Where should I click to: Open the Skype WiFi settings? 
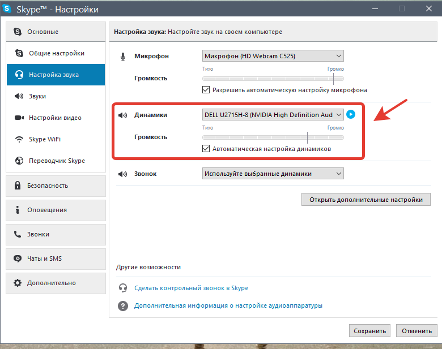click(x=56, y=139)
